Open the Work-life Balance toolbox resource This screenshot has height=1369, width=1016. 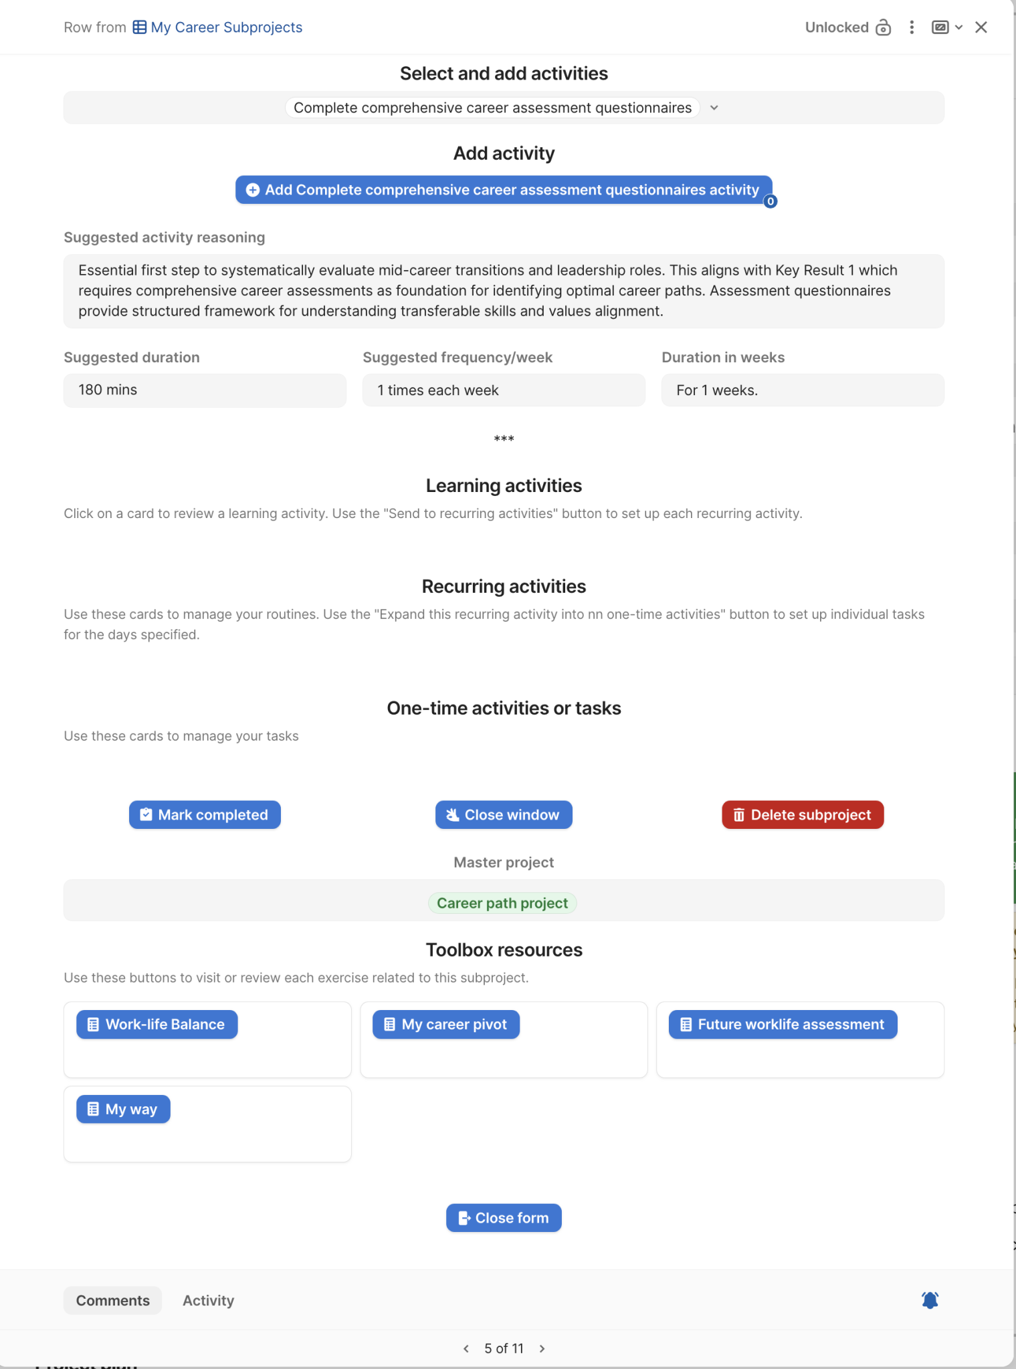tap(157, 1024)
